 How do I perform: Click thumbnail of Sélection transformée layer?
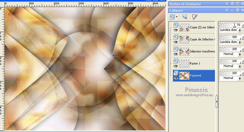[184, 52]
